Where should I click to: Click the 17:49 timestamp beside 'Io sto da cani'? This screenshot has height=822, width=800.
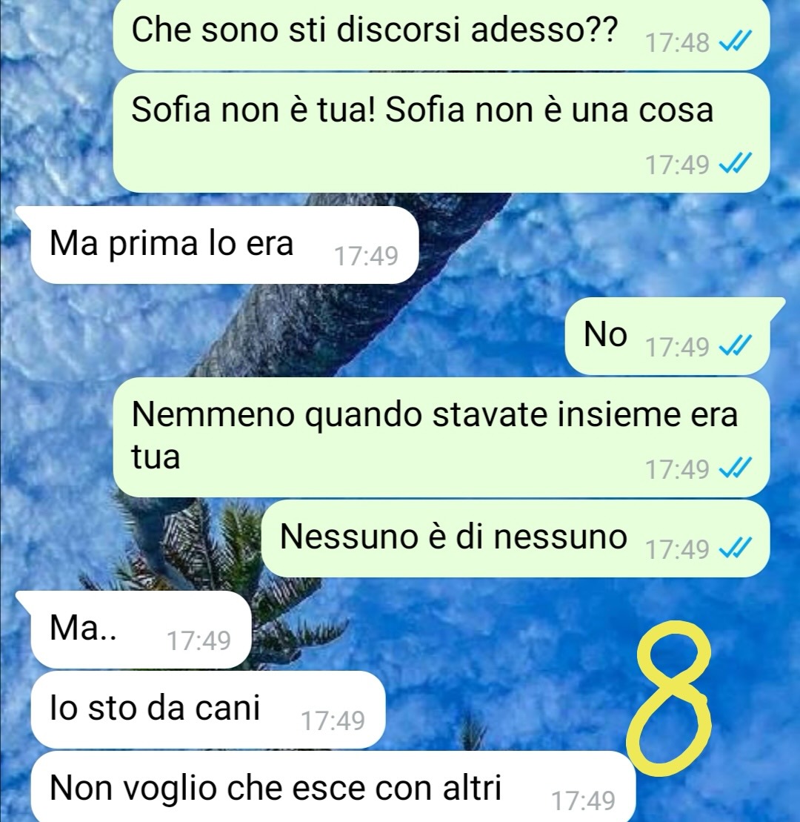[x=333, y=720]
